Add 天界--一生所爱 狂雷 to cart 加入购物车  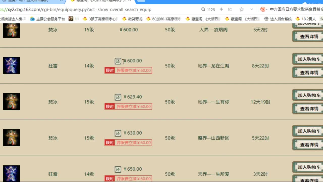coord(308,167)
